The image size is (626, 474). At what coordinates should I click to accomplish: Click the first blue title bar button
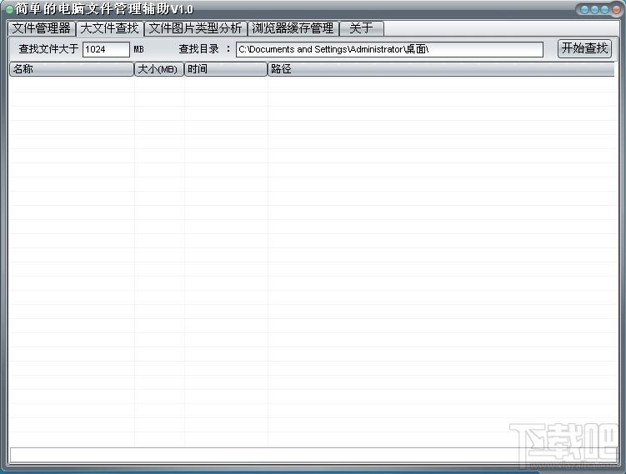click(585, 9)
